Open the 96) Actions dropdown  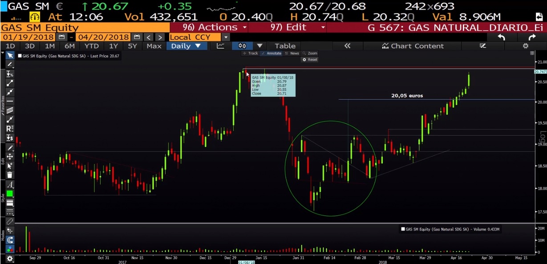(x=215, y=27)
